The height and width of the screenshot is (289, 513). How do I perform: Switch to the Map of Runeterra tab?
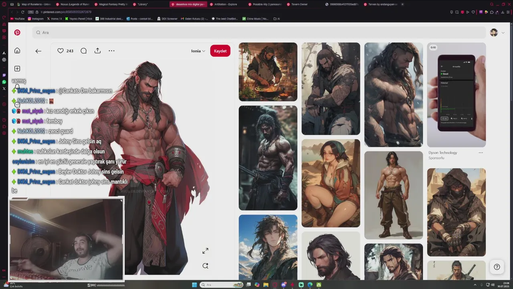tap(33, 4)
